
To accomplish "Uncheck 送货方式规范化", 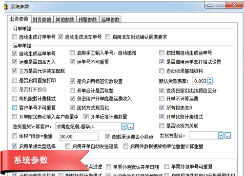I will point(72,107).
